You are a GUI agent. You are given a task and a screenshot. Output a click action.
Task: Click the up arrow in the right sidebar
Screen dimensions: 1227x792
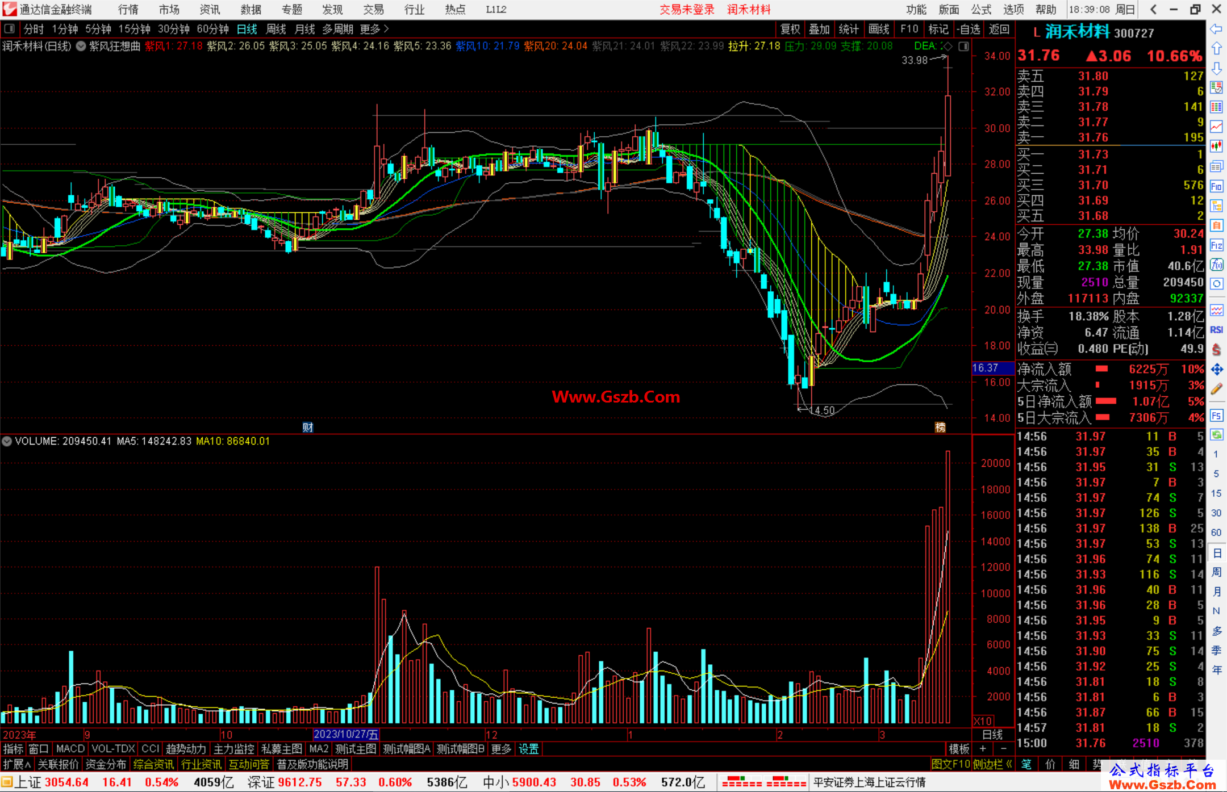click(1216, 49)
